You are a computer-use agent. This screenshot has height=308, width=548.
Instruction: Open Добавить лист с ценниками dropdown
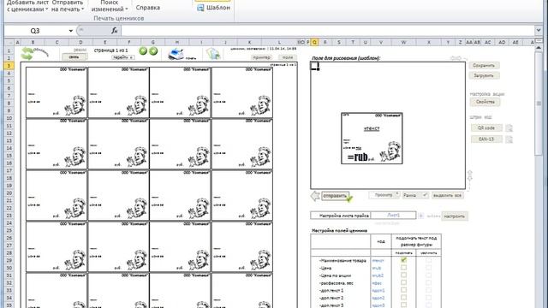(x=28, y=6)
